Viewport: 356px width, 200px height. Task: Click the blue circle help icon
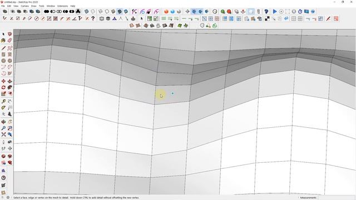(x=313, y=11)
